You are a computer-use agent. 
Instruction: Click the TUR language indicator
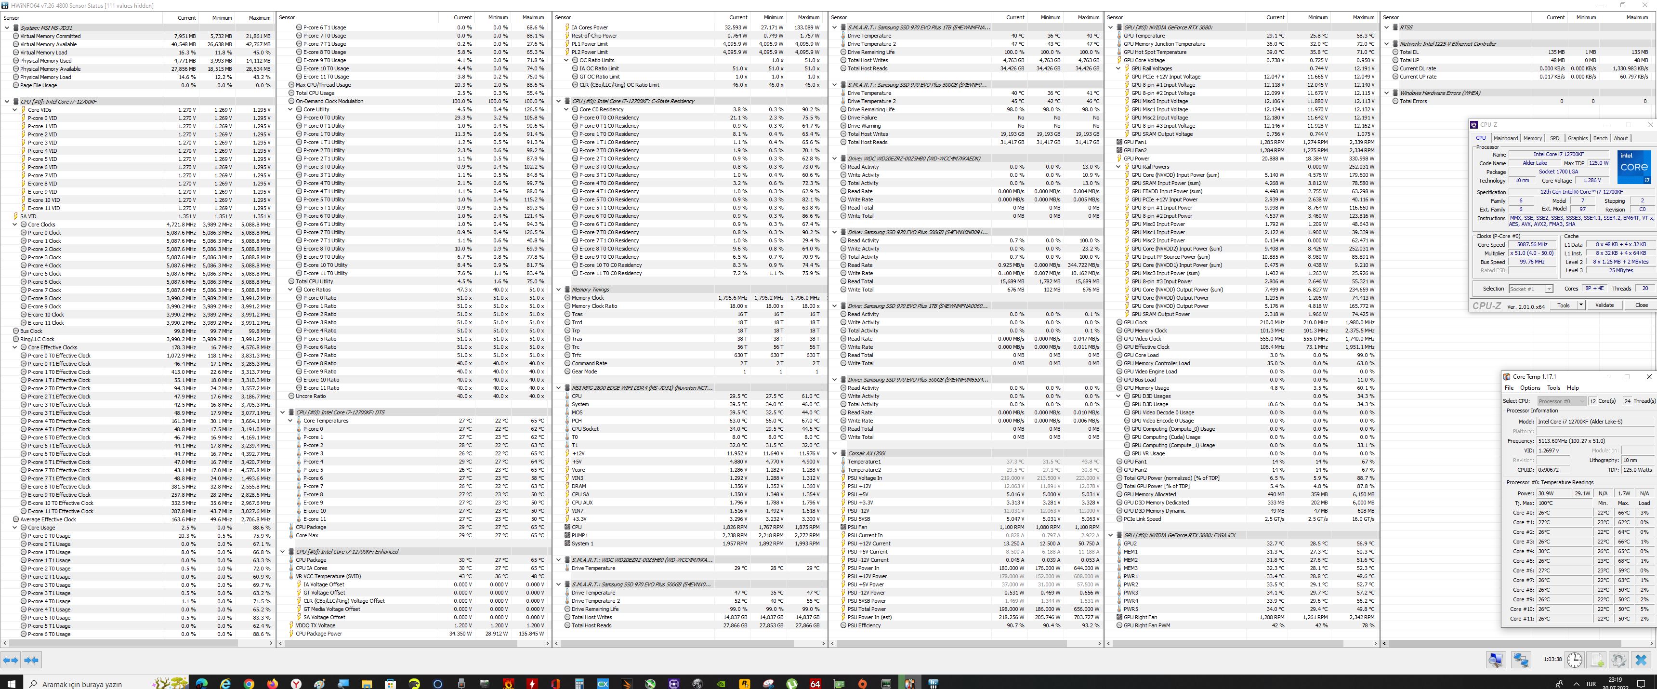click(1591, 684)
